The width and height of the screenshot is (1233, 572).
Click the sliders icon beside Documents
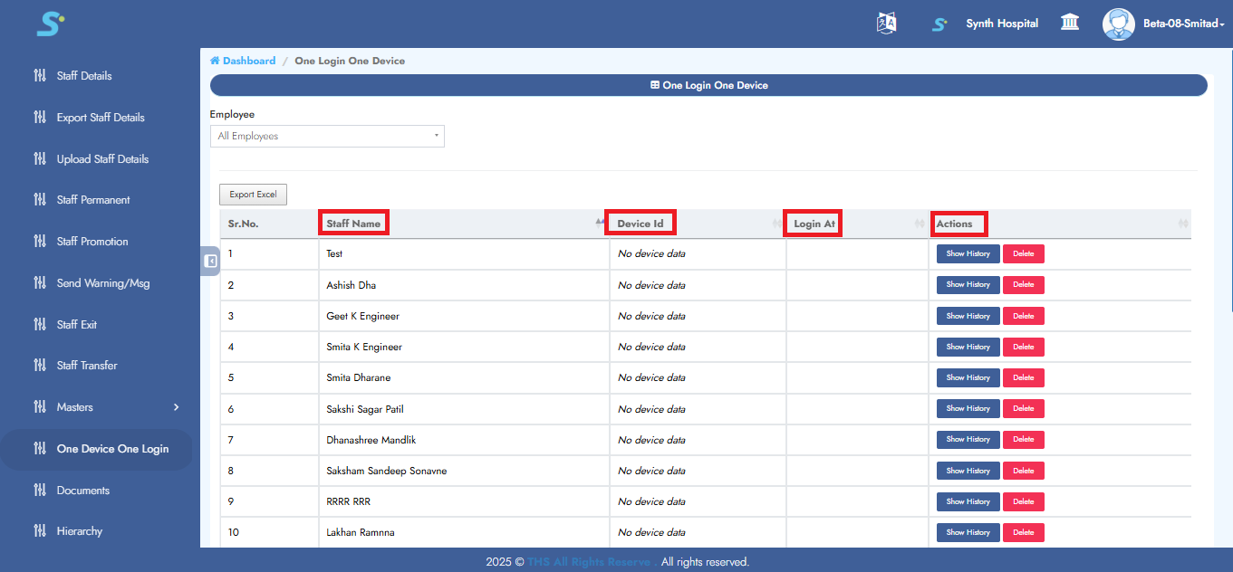tap(40, 491)
